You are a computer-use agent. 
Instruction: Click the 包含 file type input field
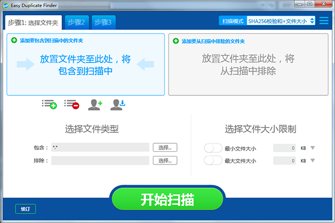coord(100,147)
